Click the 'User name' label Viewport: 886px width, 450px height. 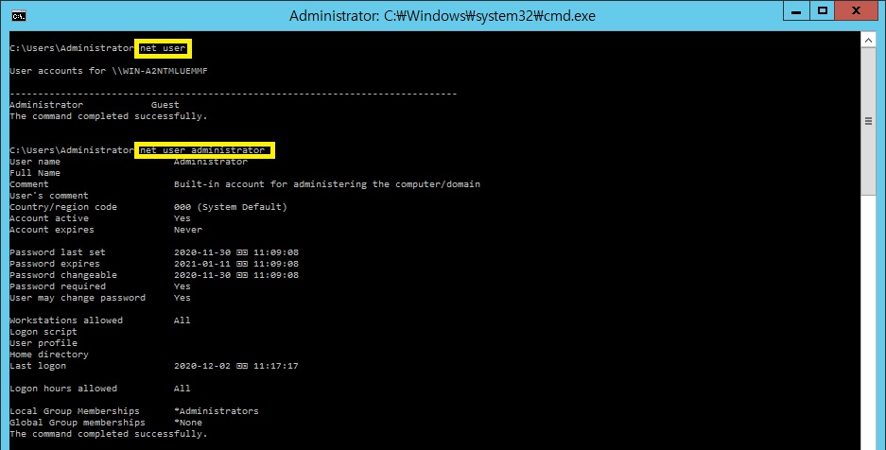point(35,162)
